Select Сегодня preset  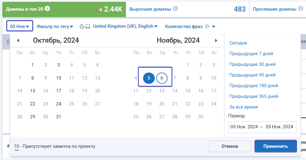pyautogui.click(x=238, y=43)
